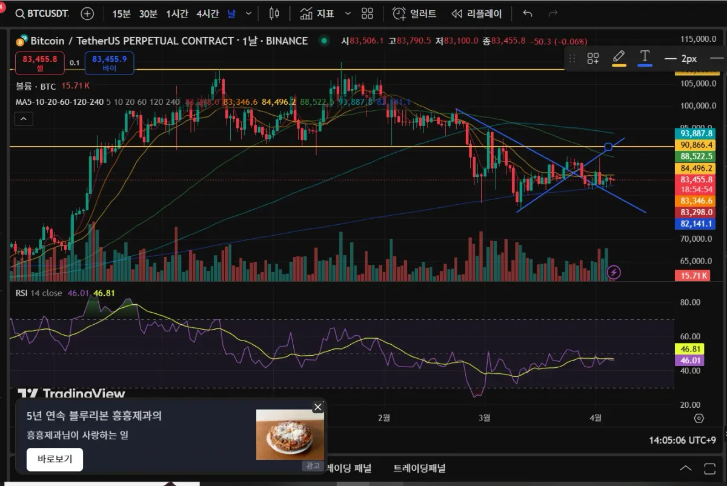Screen dimensions: 727x486
Task: Open the indicators favorites dropdown arrow
Action: [348, 13]
